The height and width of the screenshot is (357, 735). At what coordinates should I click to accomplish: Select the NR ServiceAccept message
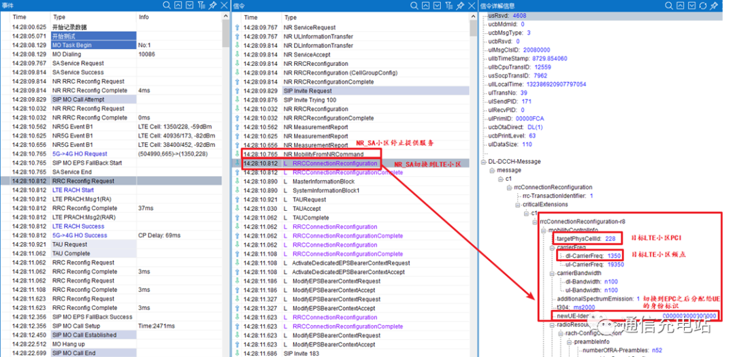coord(352,55)
